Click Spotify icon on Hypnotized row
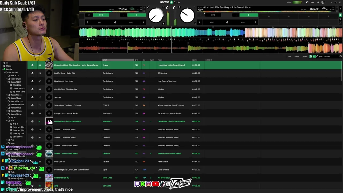343x193 pixels. coord(32,65)
